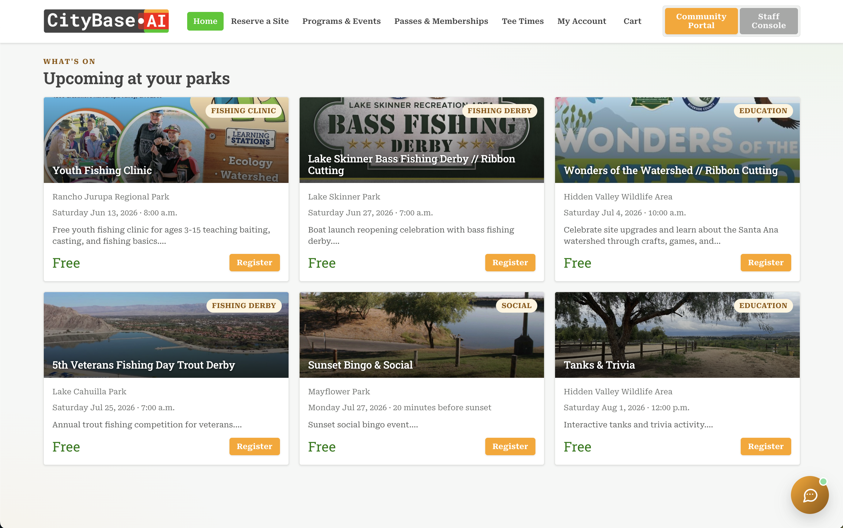
Task: View the Cart
Action: click(x=632, y=21)
